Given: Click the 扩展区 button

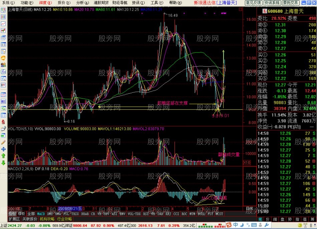Looking at the screenshot, I should click(x=14, y=219).
